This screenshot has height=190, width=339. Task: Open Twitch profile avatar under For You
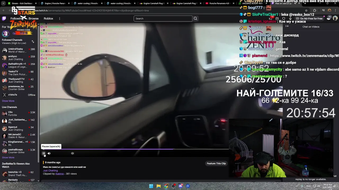tap(5, 34)
